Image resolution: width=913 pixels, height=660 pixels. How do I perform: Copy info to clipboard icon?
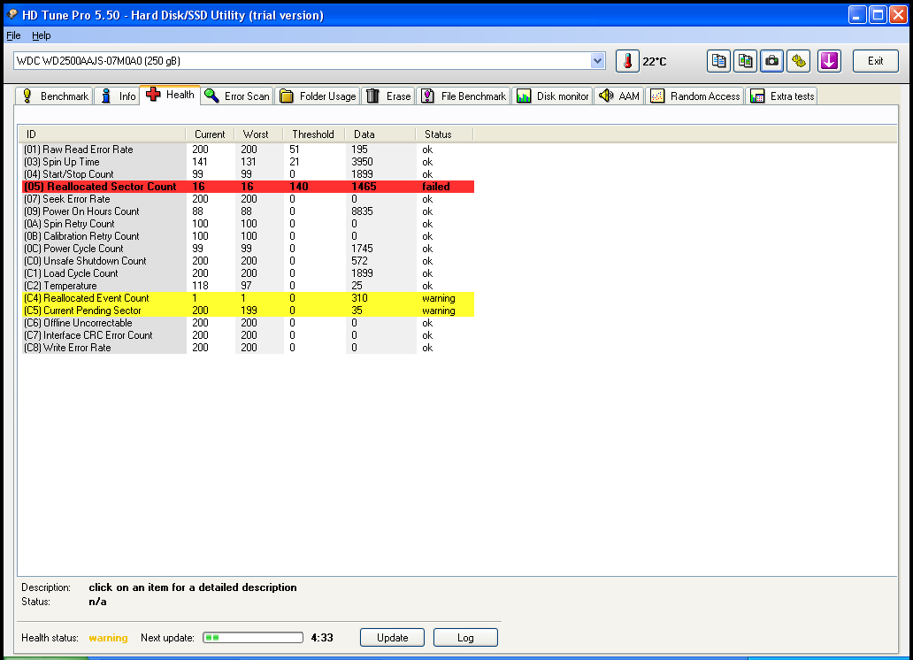718,61
